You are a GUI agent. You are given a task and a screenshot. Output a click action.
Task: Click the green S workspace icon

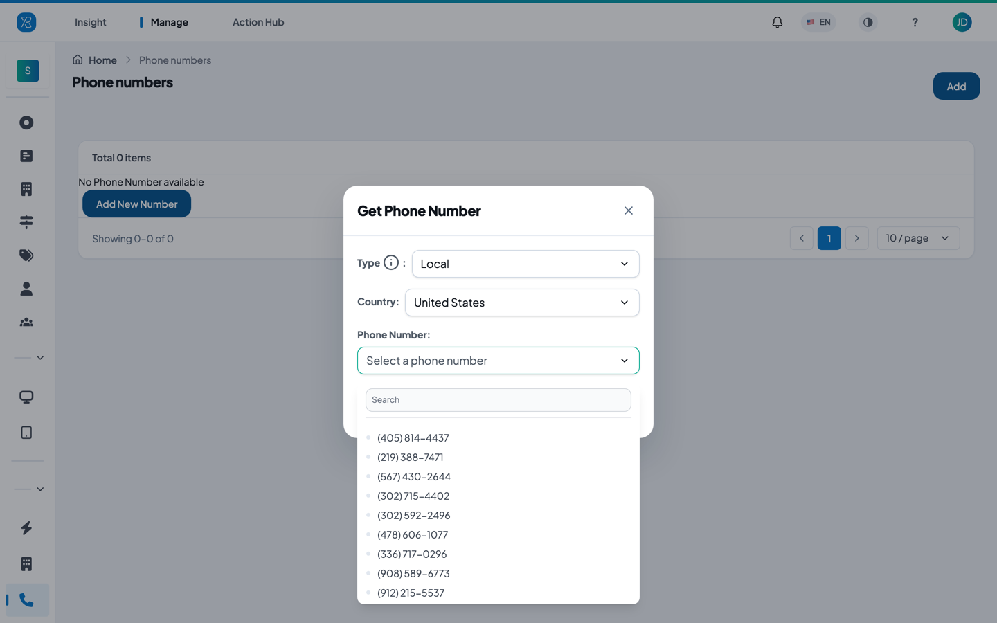click(x=28, y=71)
